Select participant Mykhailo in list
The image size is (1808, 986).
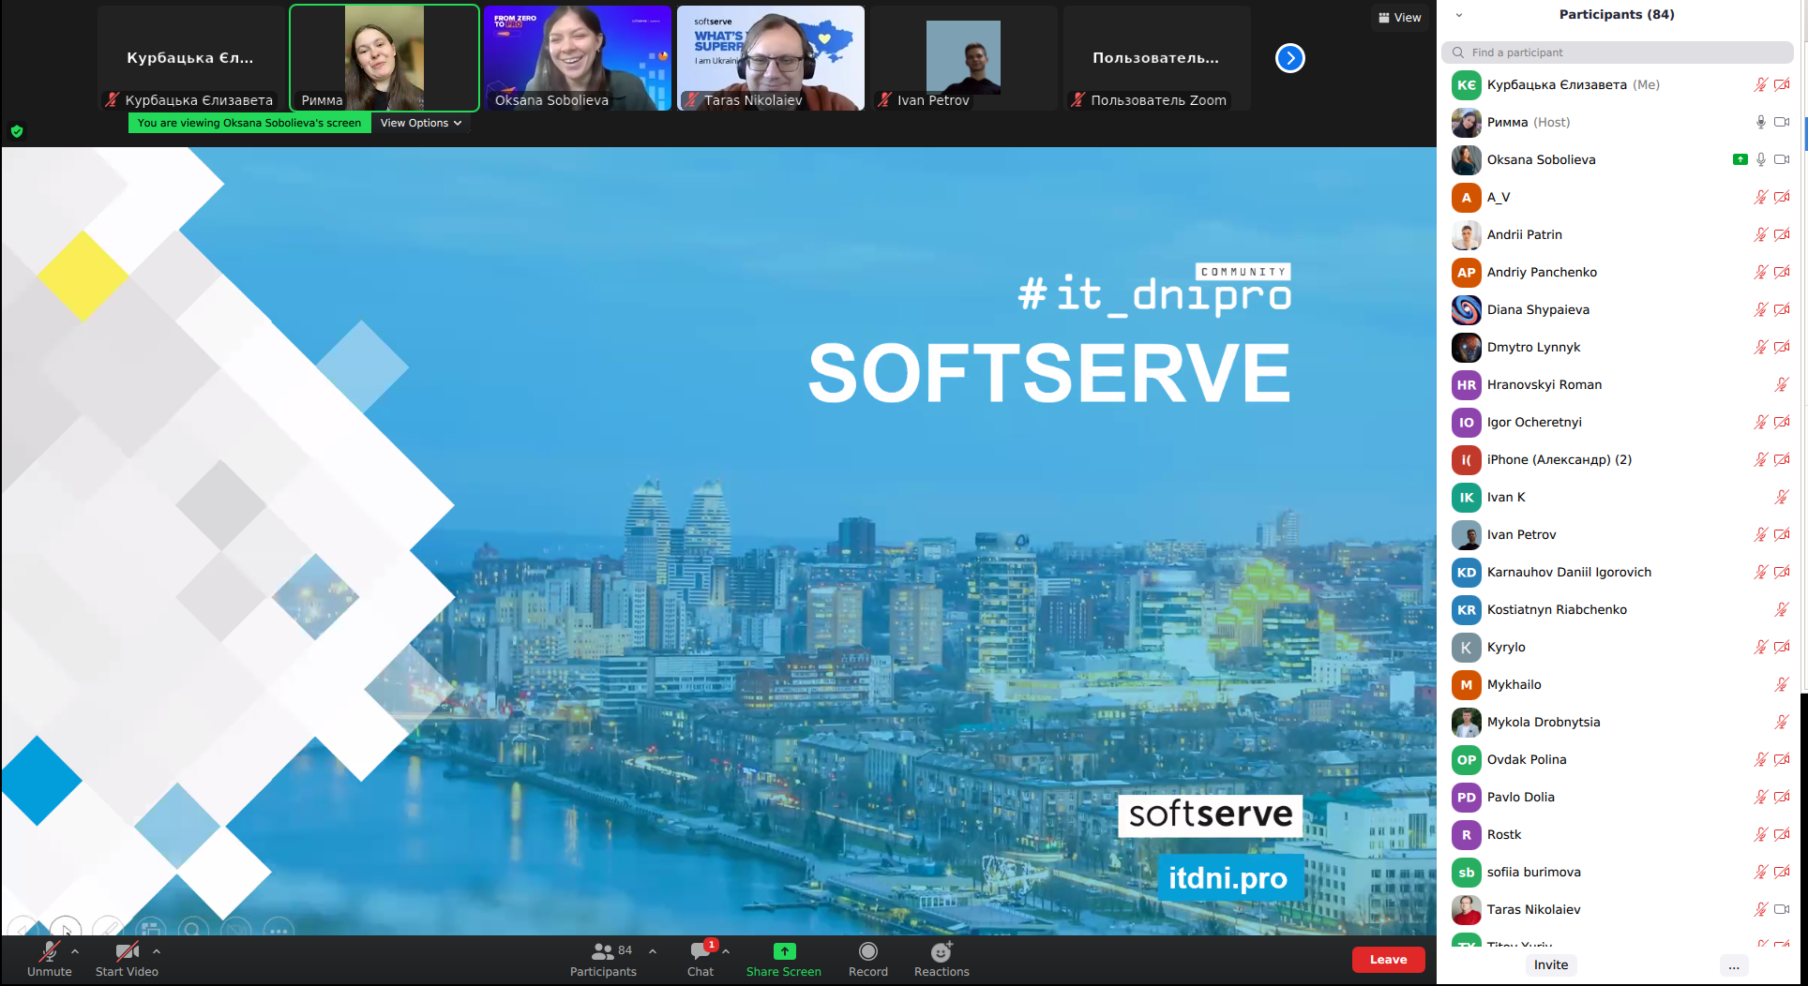(1620, 684)
